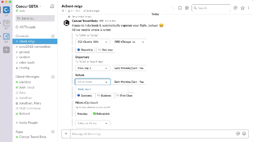Add a workspace plus button
This screenshot has height=142, width=253.
coord(6,50)
